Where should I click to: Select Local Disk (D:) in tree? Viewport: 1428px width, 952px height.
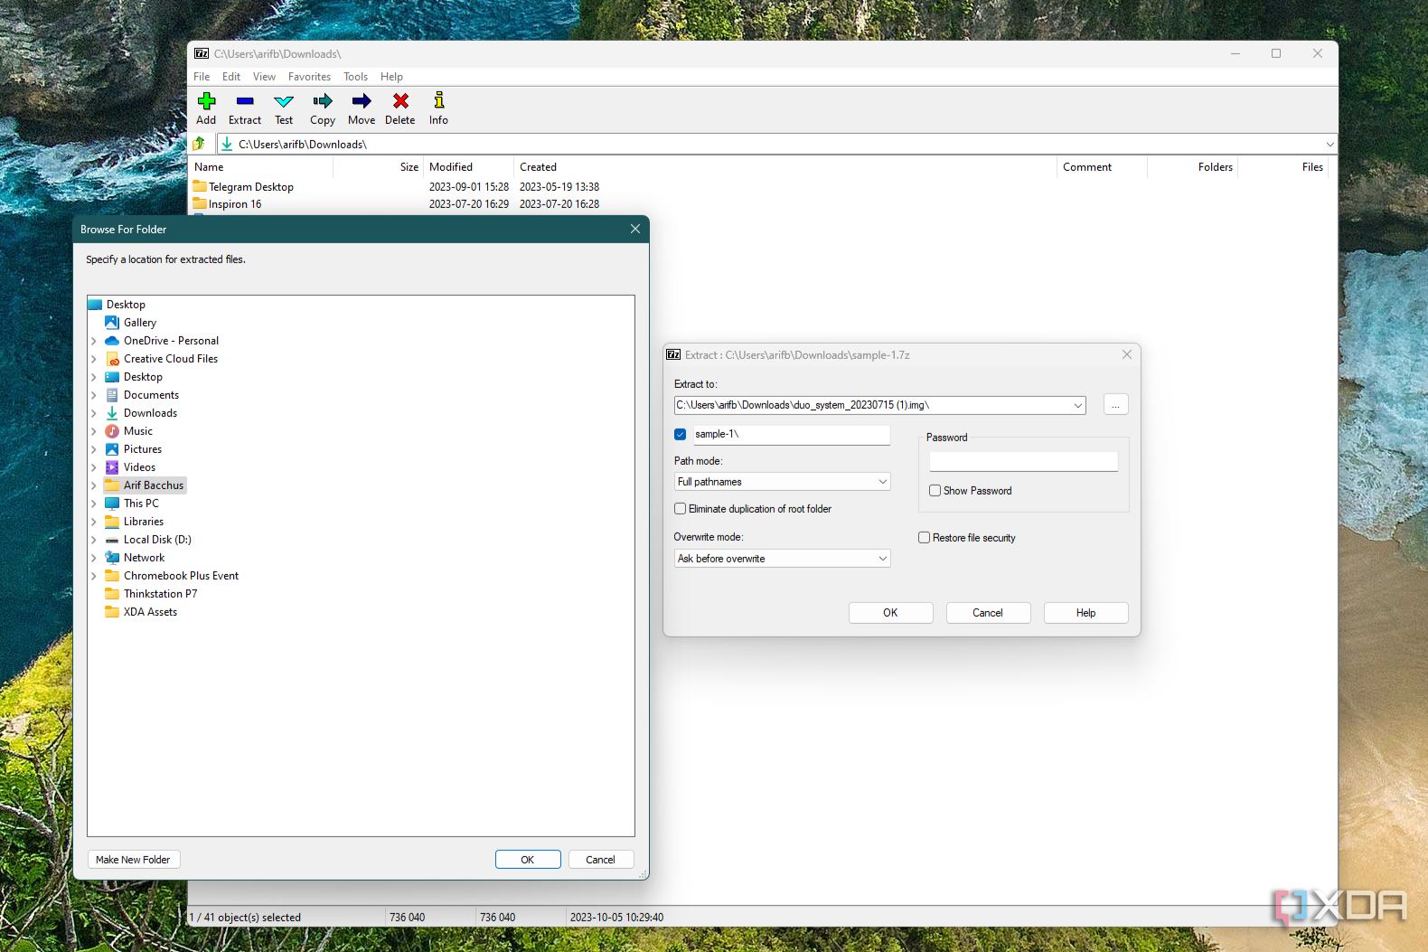coord(157,540)
